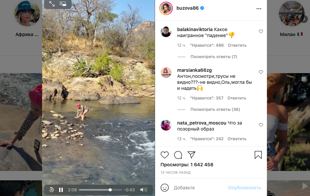Save post with the bookmark icon
The image size is (310, 196).
pyautogui.click(x=258, y=155)
